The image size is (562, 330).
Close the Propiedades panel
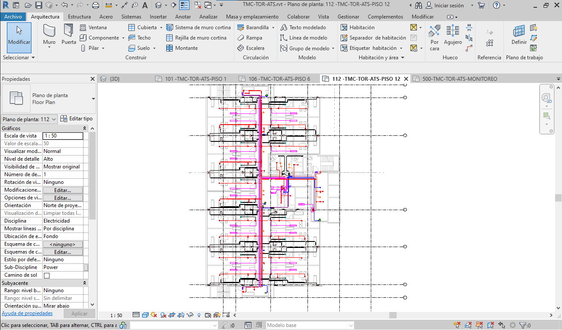coord(92,79)
